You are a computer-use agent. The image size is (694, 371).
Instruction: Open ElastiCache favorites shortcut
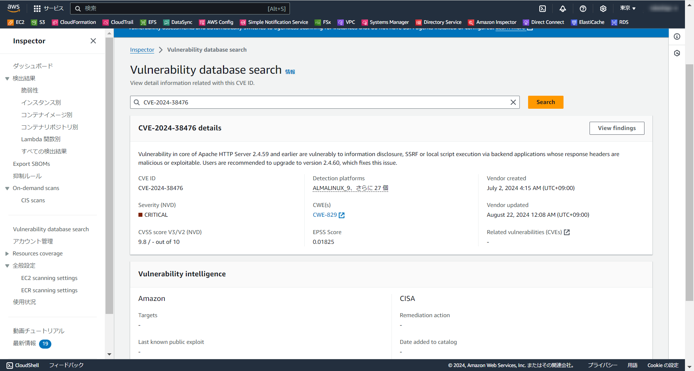tap(588, 22)
